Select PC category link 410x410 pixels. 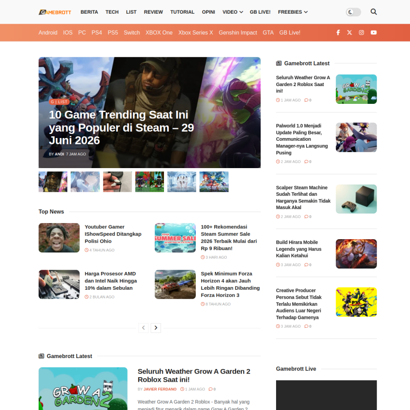(x=82, y=33)
